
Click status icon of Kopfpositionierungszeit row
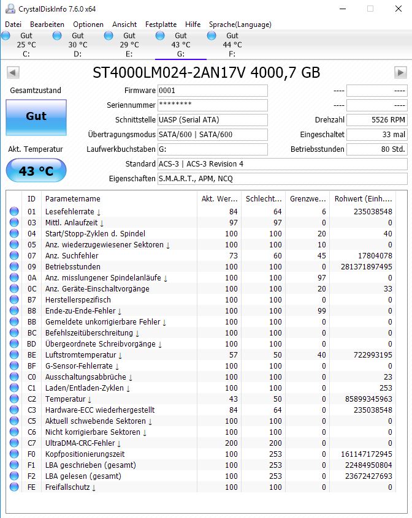click(14, 454)
